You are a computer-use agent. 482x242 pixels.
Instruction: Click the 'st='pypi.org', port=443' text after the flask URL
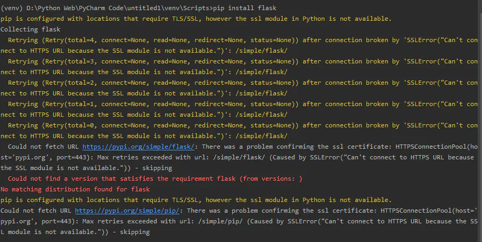45,157
